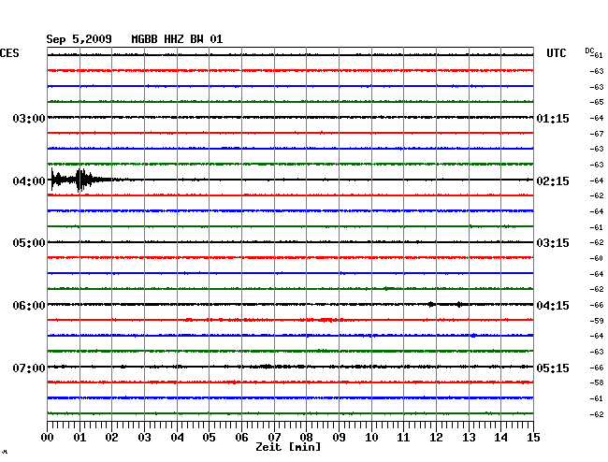Click minute tick label "12"
608x462 pixels.
coord(436,438)
